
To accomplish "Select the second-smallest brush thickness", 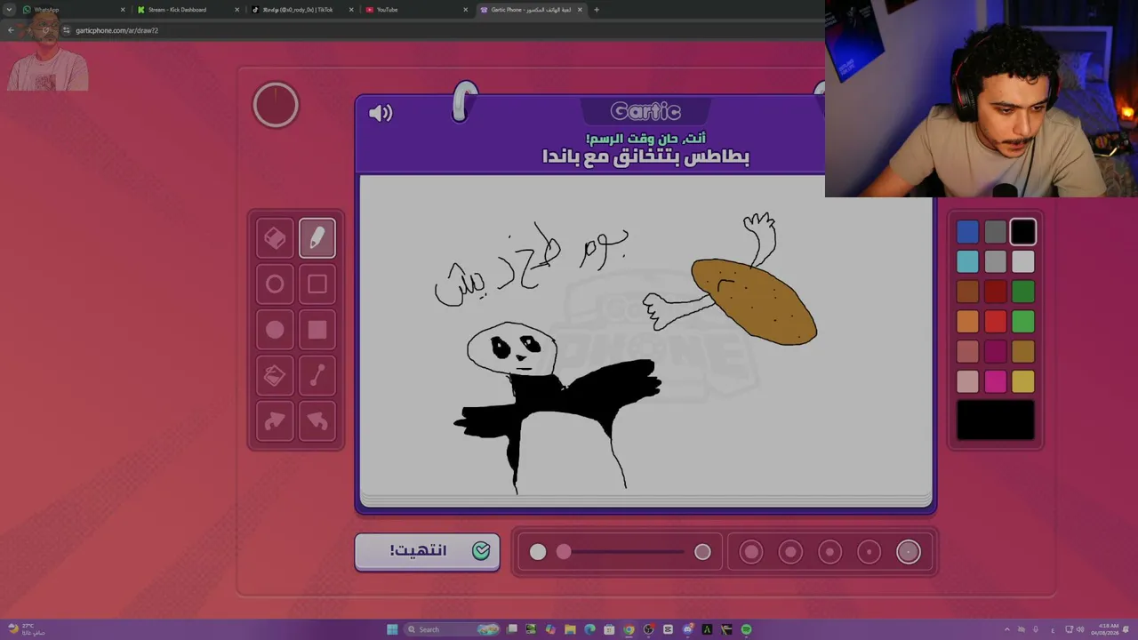I will [x=869, y=552].
